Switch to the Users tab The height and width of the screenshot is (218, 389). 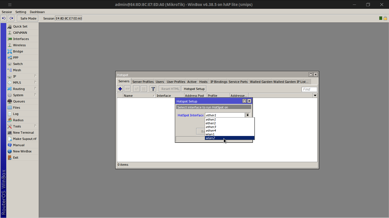click(x=160, y=82)
